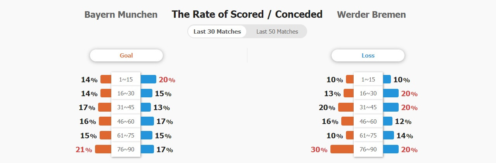Click the Werder Bremen team name
This screenshot has width=496, height=163.
(372, 15)
